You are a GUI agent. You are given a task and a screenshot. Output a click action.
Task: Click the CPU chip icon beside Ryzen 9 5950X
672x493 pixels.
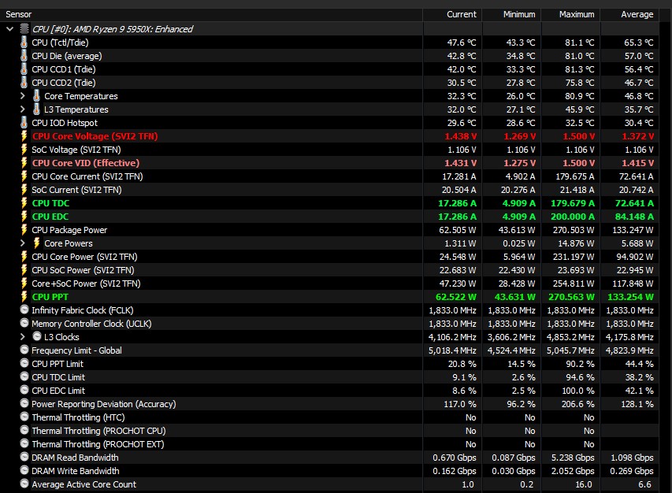click(24, 28)
